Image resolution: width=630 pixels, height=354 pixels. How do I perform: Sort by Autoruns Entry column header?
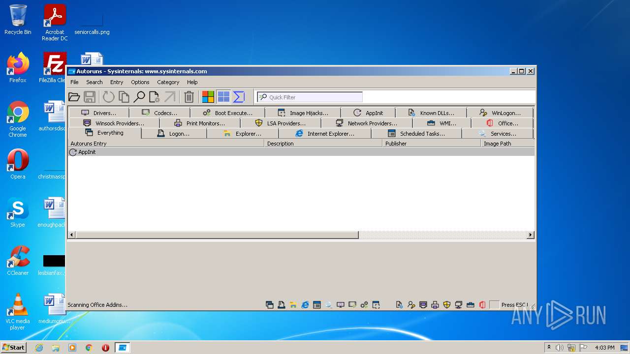pyautogui.click(x=166, y=144)
